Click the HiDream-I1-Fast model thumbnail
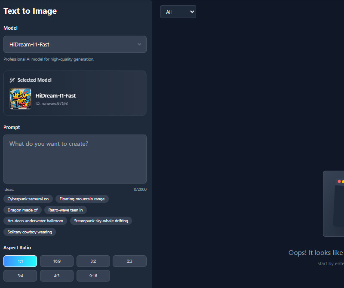Image resolution: width=344 pixels, height=288 pixels. (x=20, y=99)
